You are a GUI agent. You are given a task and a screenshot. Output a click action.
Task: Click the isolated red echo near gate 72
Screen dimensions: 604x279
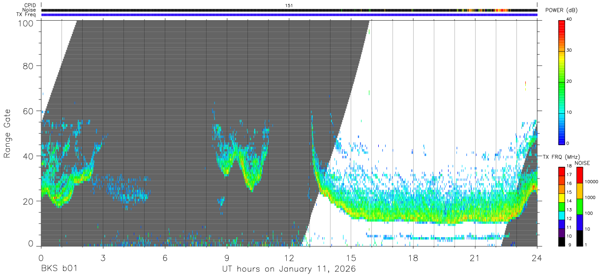pos(525,83)
